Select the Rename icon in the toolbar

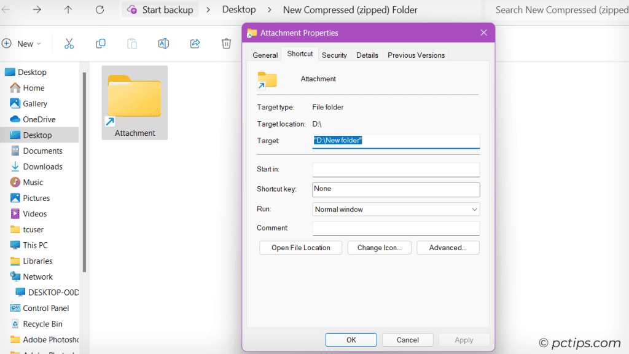163,43
